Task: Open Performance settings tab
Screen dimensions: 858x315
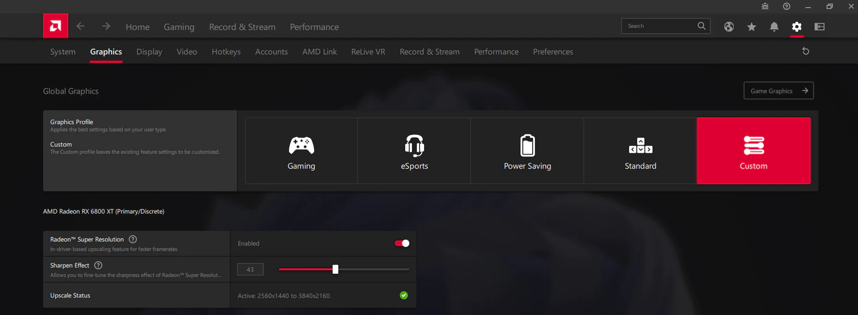Action: click(496, 52)
